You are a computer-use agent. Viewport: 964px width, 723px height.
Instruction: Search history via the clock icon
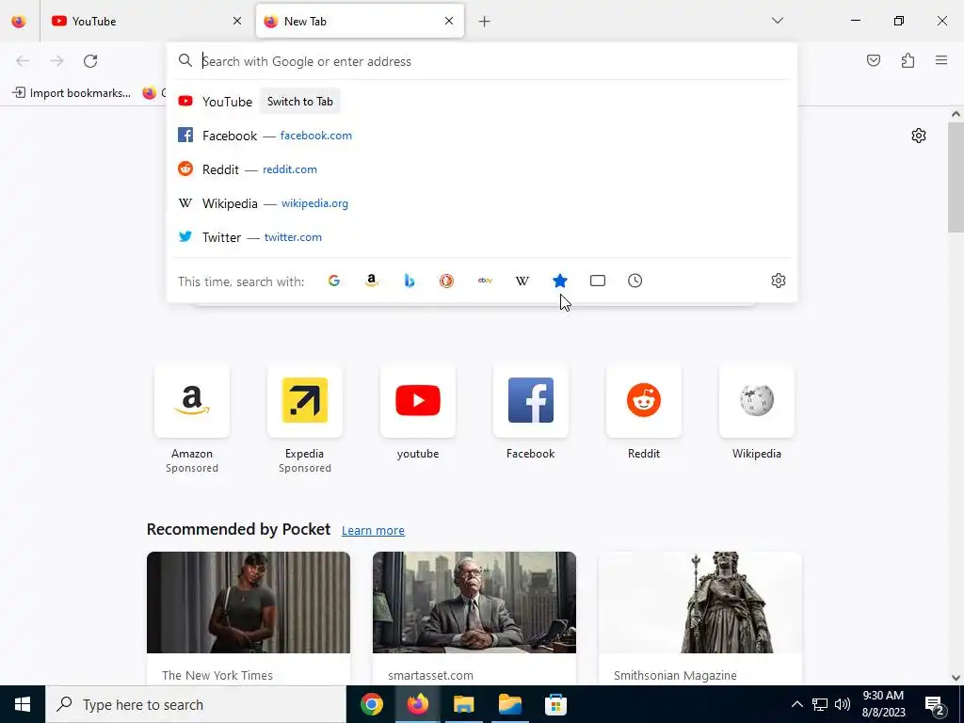[x=635, y=281]
